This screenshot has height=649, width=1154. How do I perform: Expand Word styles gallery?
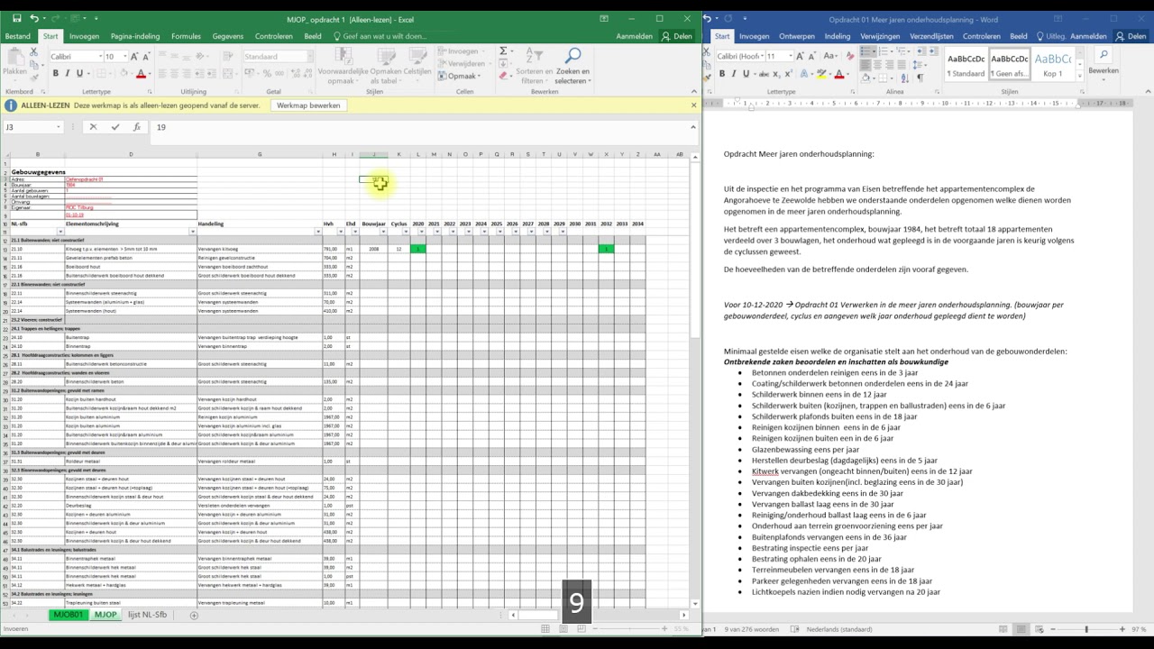[x=1078, y=77]
